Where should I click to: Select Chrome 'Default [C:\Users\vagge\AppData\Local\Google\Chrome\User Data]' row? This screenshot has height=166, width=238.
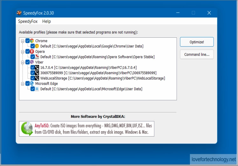tap(92, 46)
